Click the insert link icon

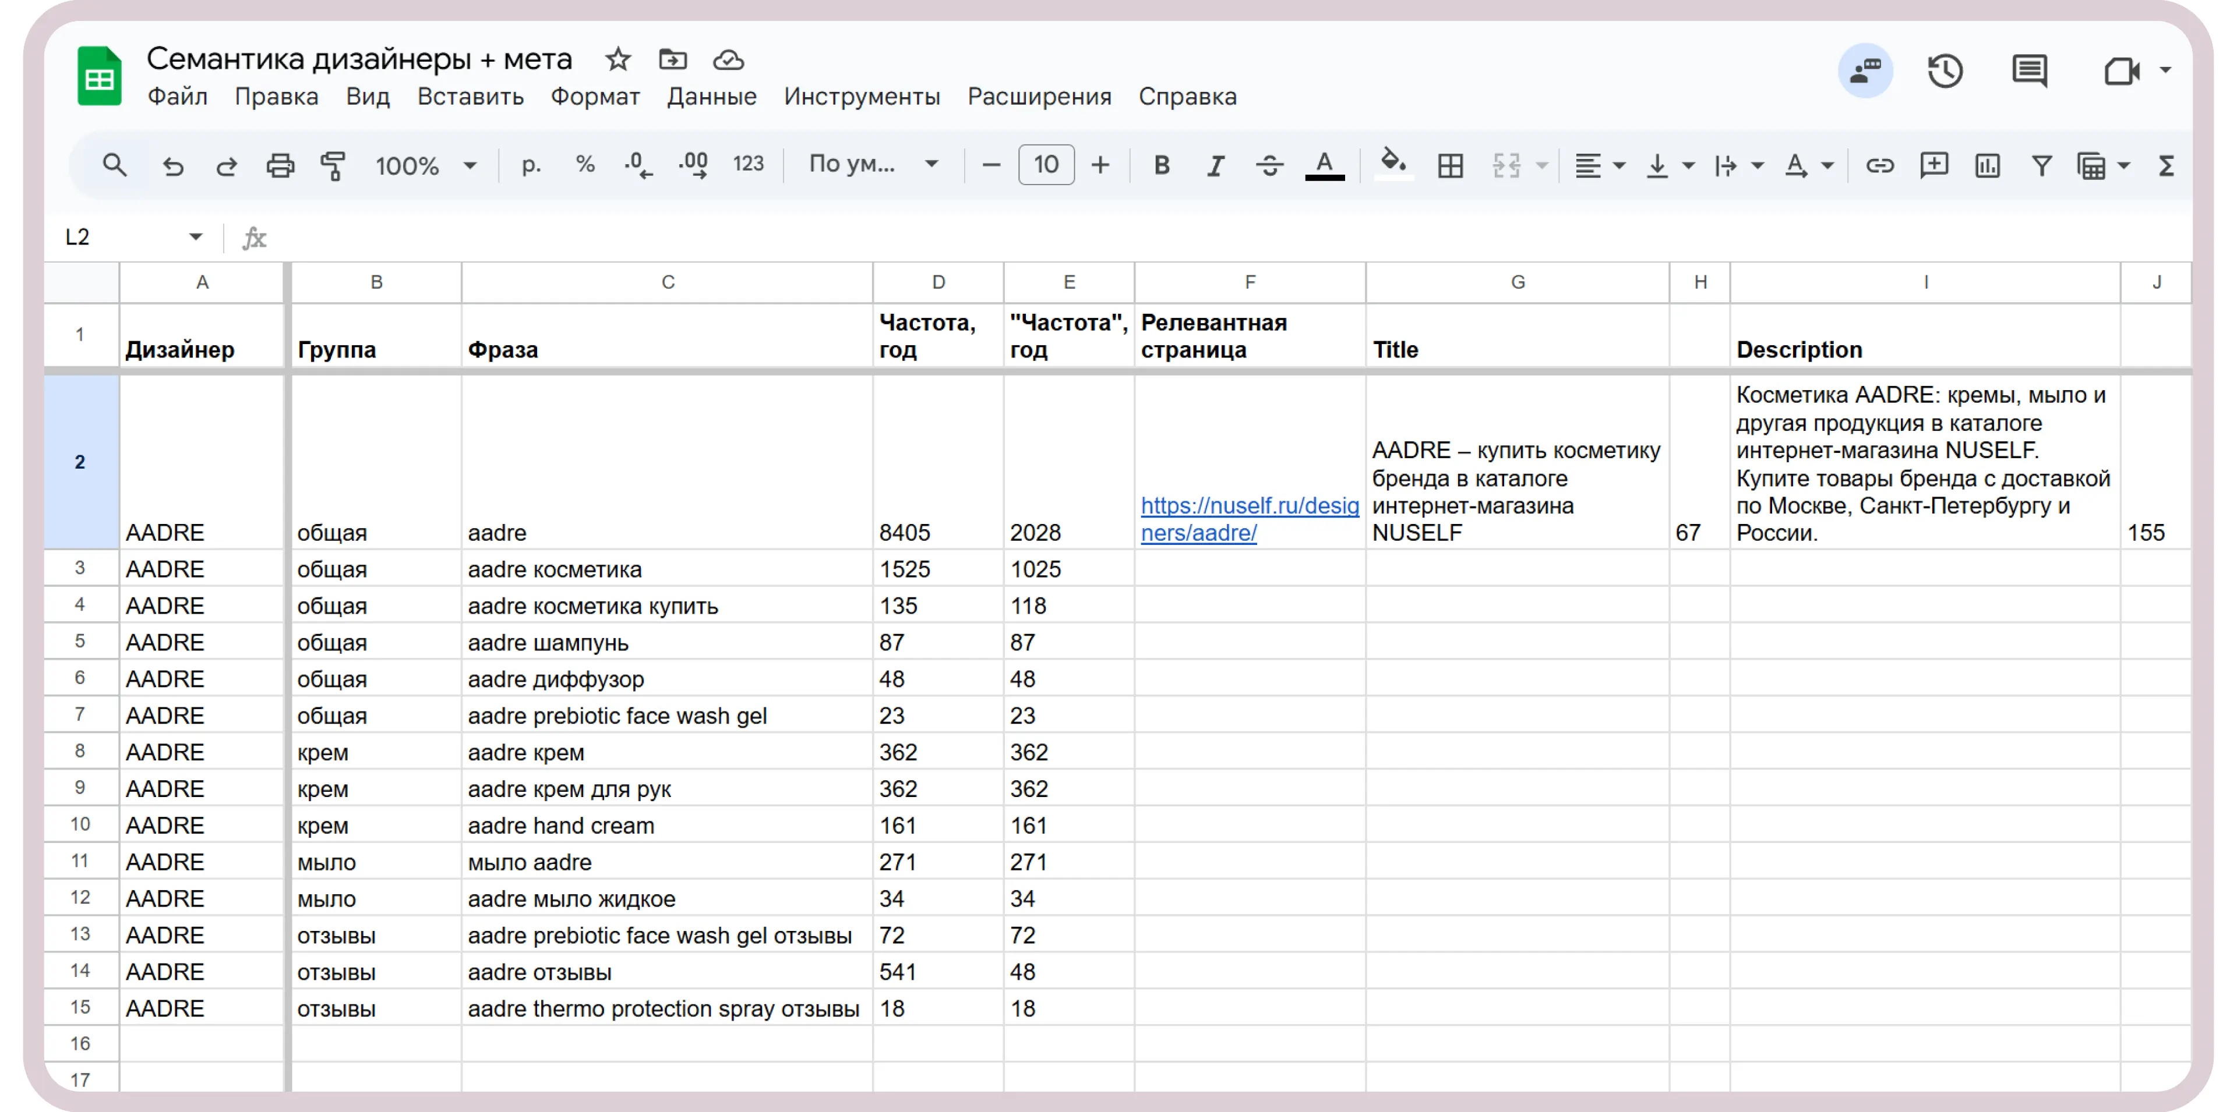point(1879,165)
